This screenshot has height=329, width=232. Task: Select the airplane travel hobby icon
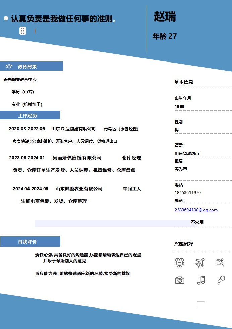pyautogui.click(x=200, y=262)
